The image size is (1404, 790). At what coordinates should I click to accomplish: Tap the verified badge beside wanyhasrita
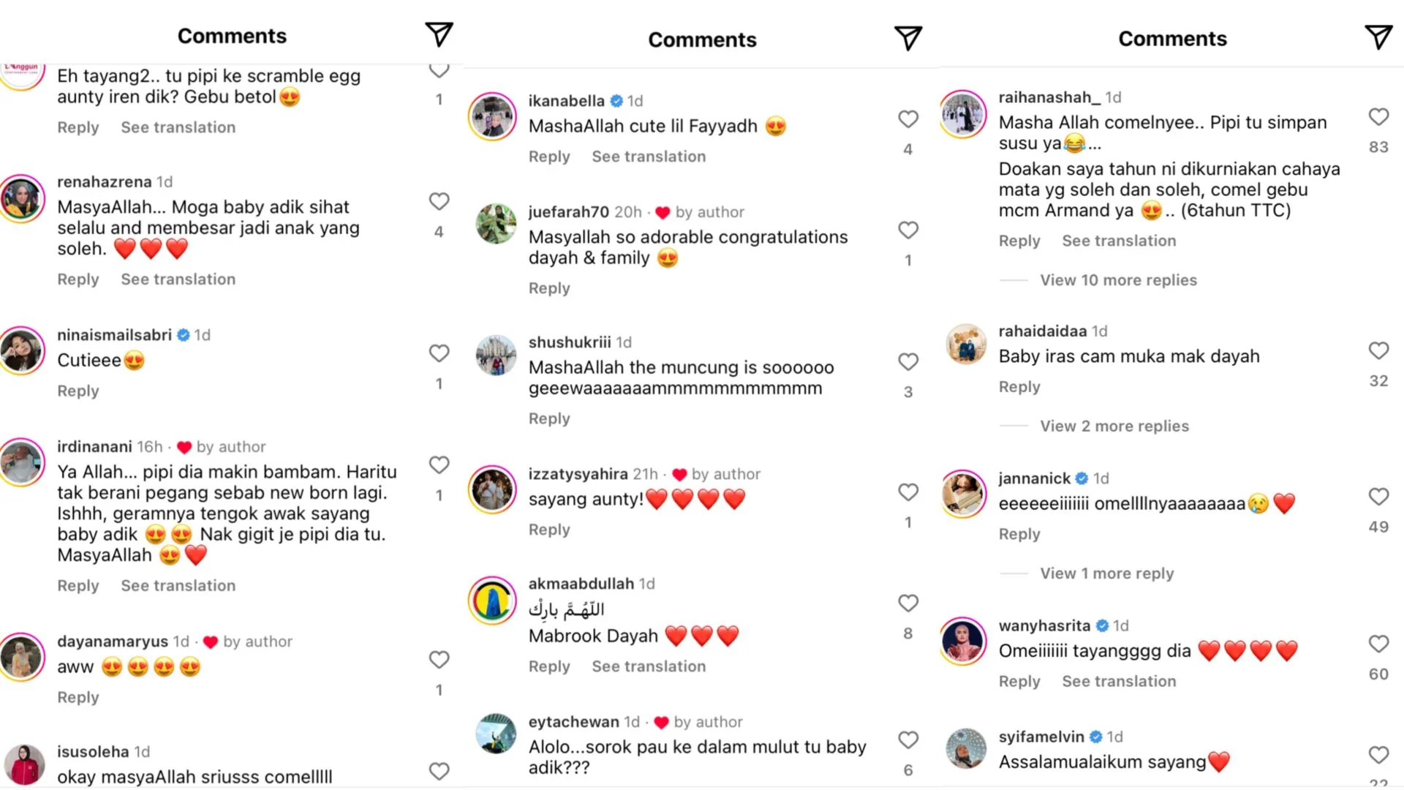[x=1102, y=626]
